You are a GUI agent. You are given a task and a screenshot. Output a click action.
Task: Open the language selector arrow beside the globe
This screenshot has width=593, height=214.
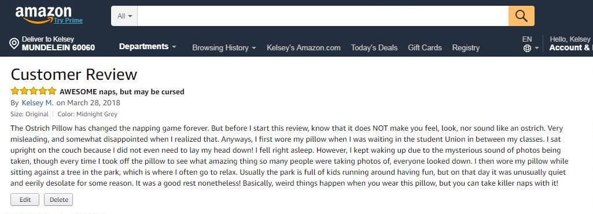537,49
